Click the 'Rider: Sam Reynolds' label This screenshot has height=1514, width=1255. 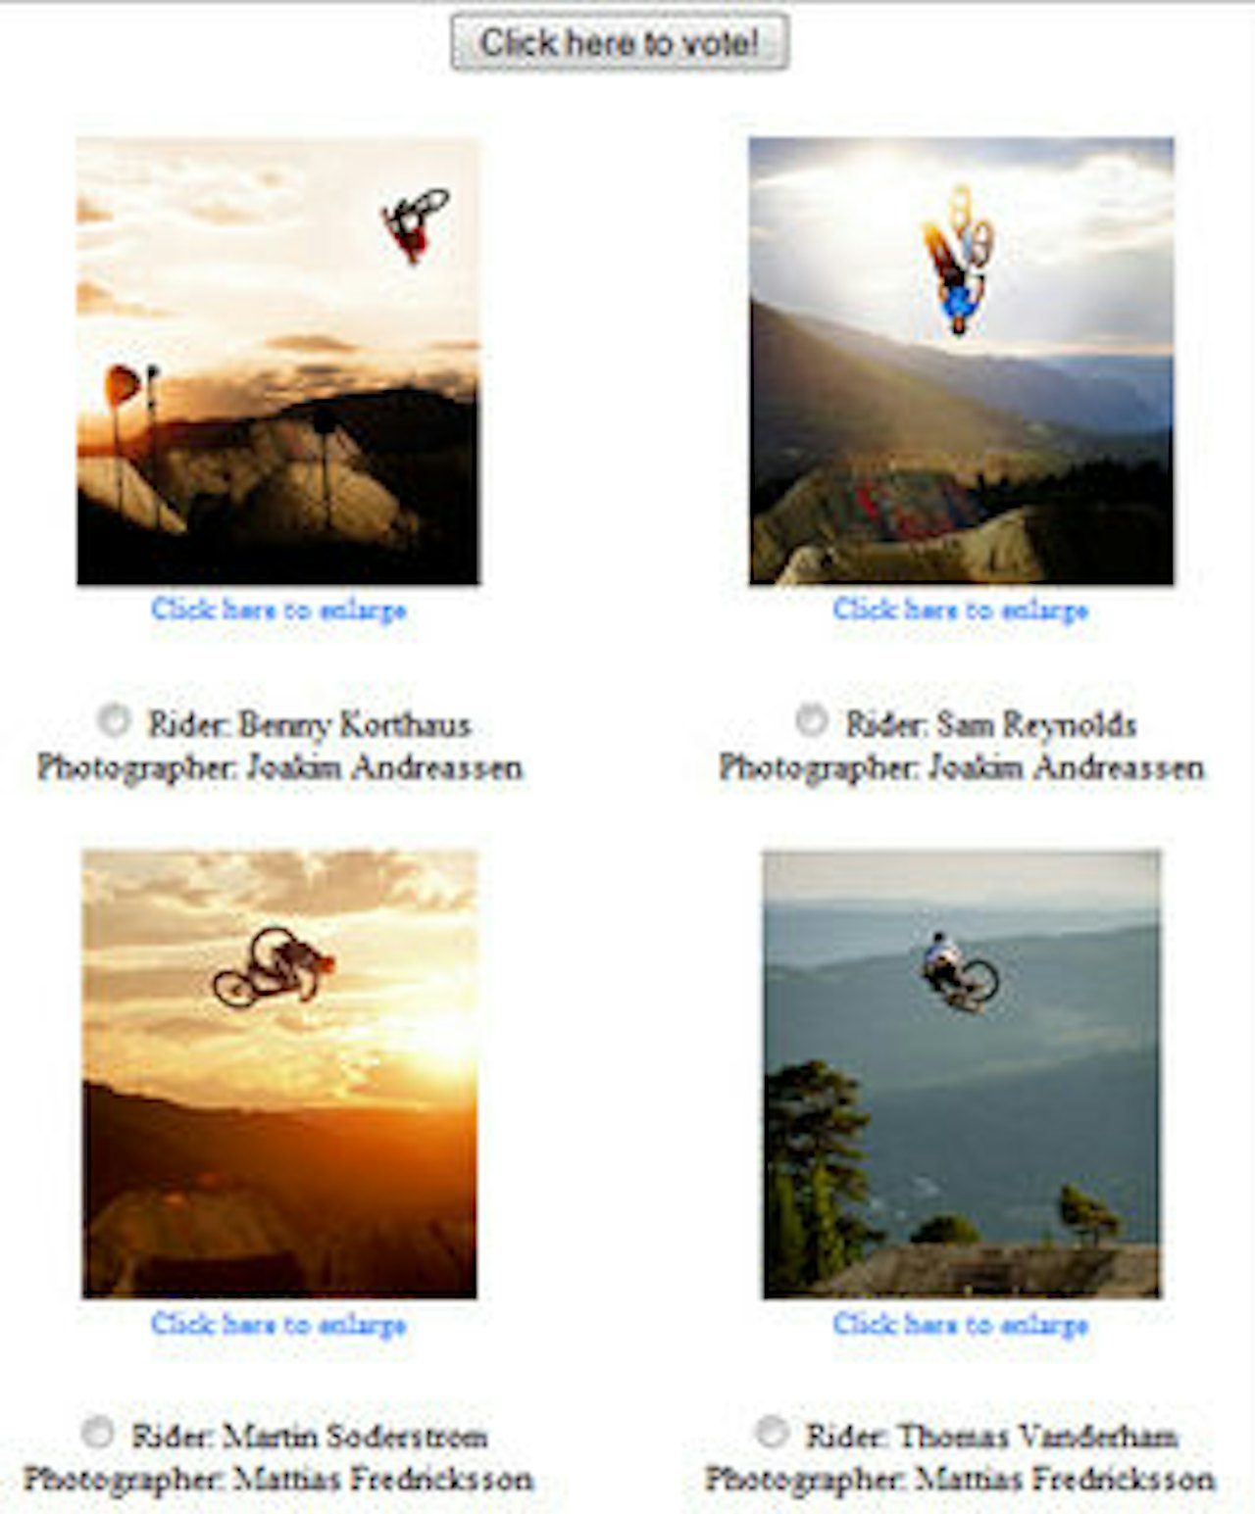point(991,725)
